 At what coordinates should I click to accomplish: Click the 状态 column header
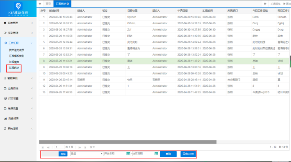coord(105,11)
